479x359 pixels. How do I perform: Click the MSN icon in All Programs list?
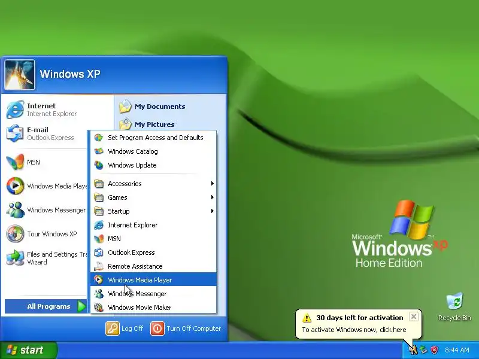pos(98,239)
